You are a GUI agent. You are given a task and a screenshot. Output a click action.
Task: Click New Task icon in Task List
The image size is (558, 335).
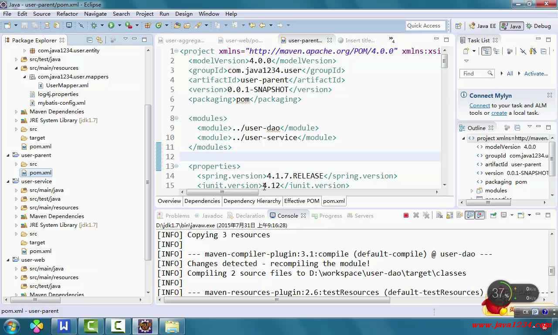(x=466, y=51)
